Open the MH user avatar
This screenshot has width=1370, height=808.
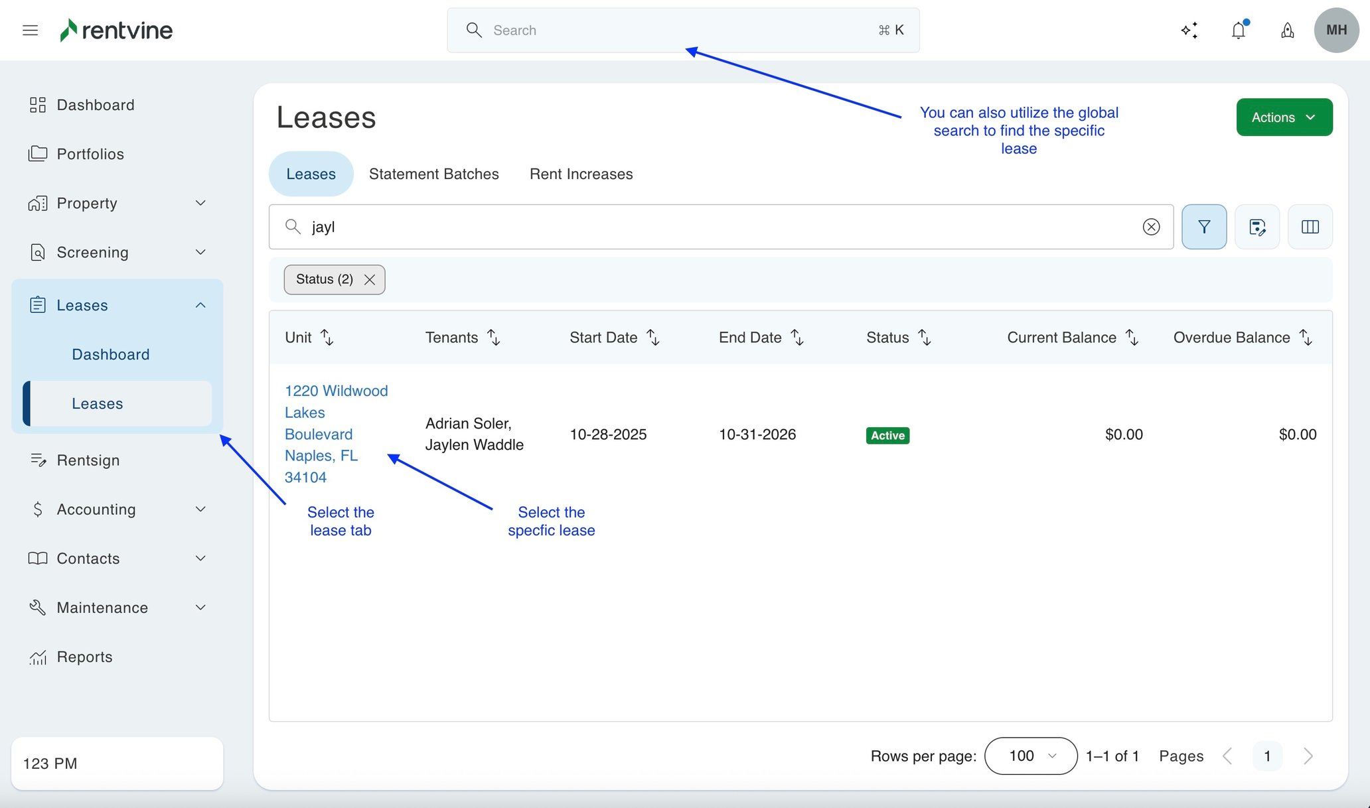pos(1335,30)
